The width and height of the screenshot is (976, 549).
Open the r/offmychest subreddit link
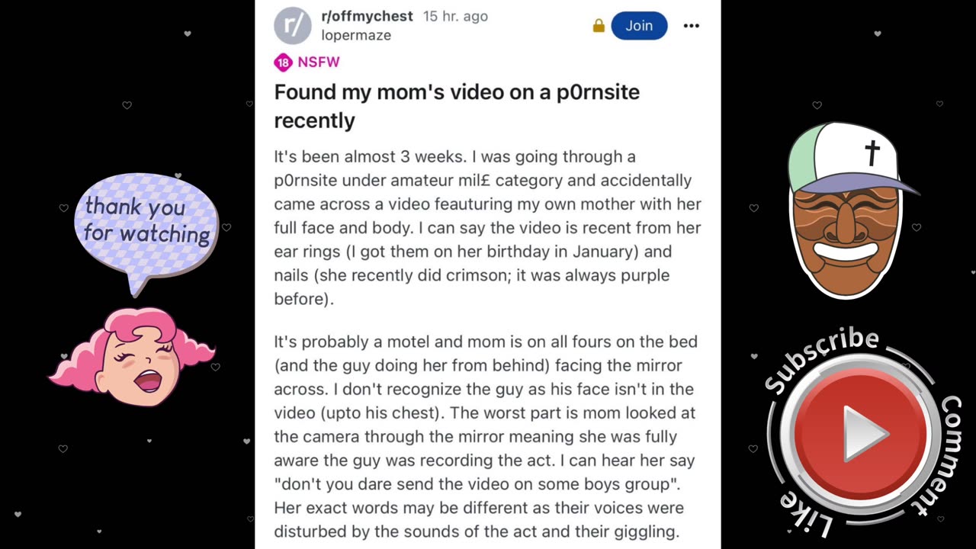[367, 16]
